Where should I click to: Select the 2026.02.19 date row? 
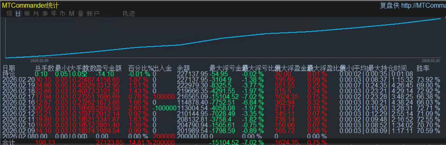18,85
